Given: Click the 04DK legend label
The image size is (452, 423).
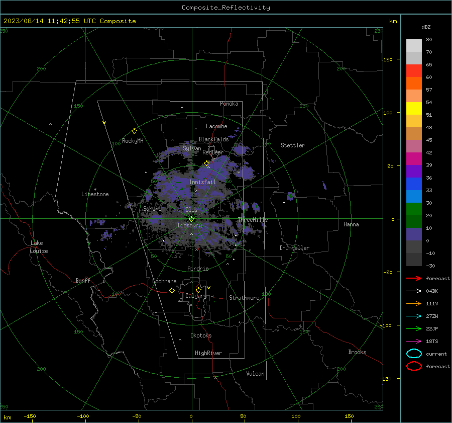Looking at the screenshot, I should pyautogui.click(x=432, y=291).
